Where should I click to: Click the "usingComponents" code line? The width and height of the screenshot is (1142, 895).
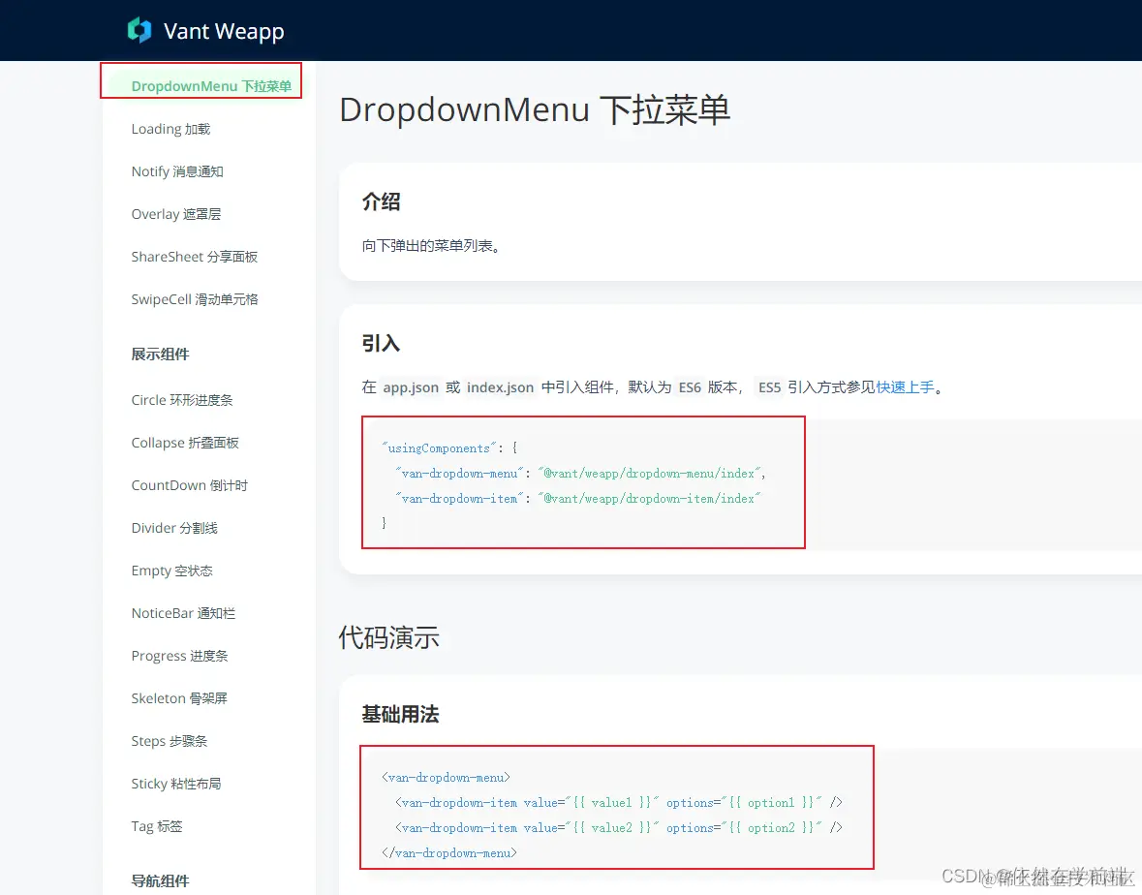coord(448,447)
